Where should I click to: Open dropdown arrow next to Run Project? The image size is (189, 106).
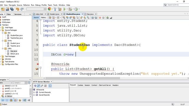click(x=67, y=9)
